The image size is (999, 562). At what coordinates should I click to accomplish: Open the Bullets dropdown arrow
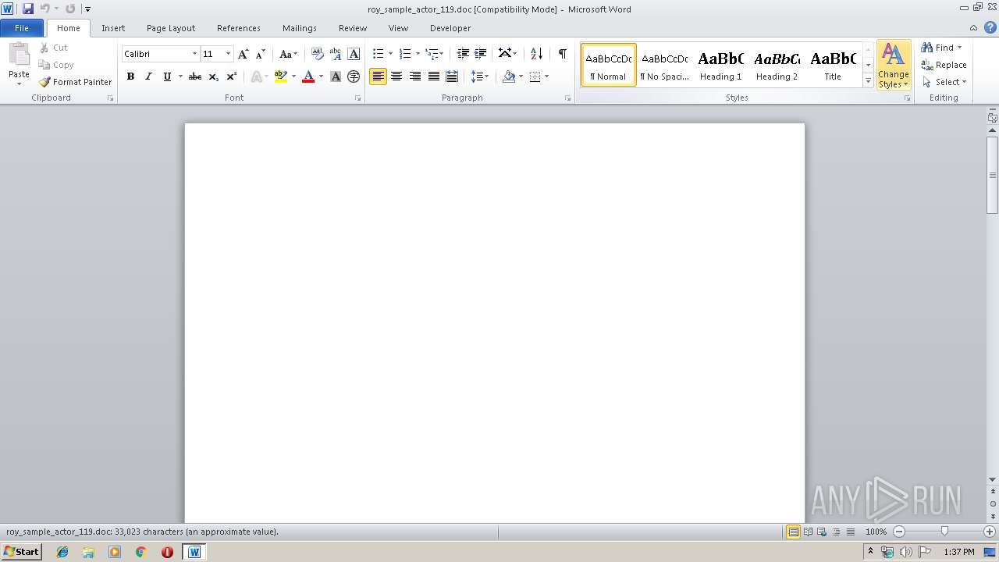click(390, 54)
